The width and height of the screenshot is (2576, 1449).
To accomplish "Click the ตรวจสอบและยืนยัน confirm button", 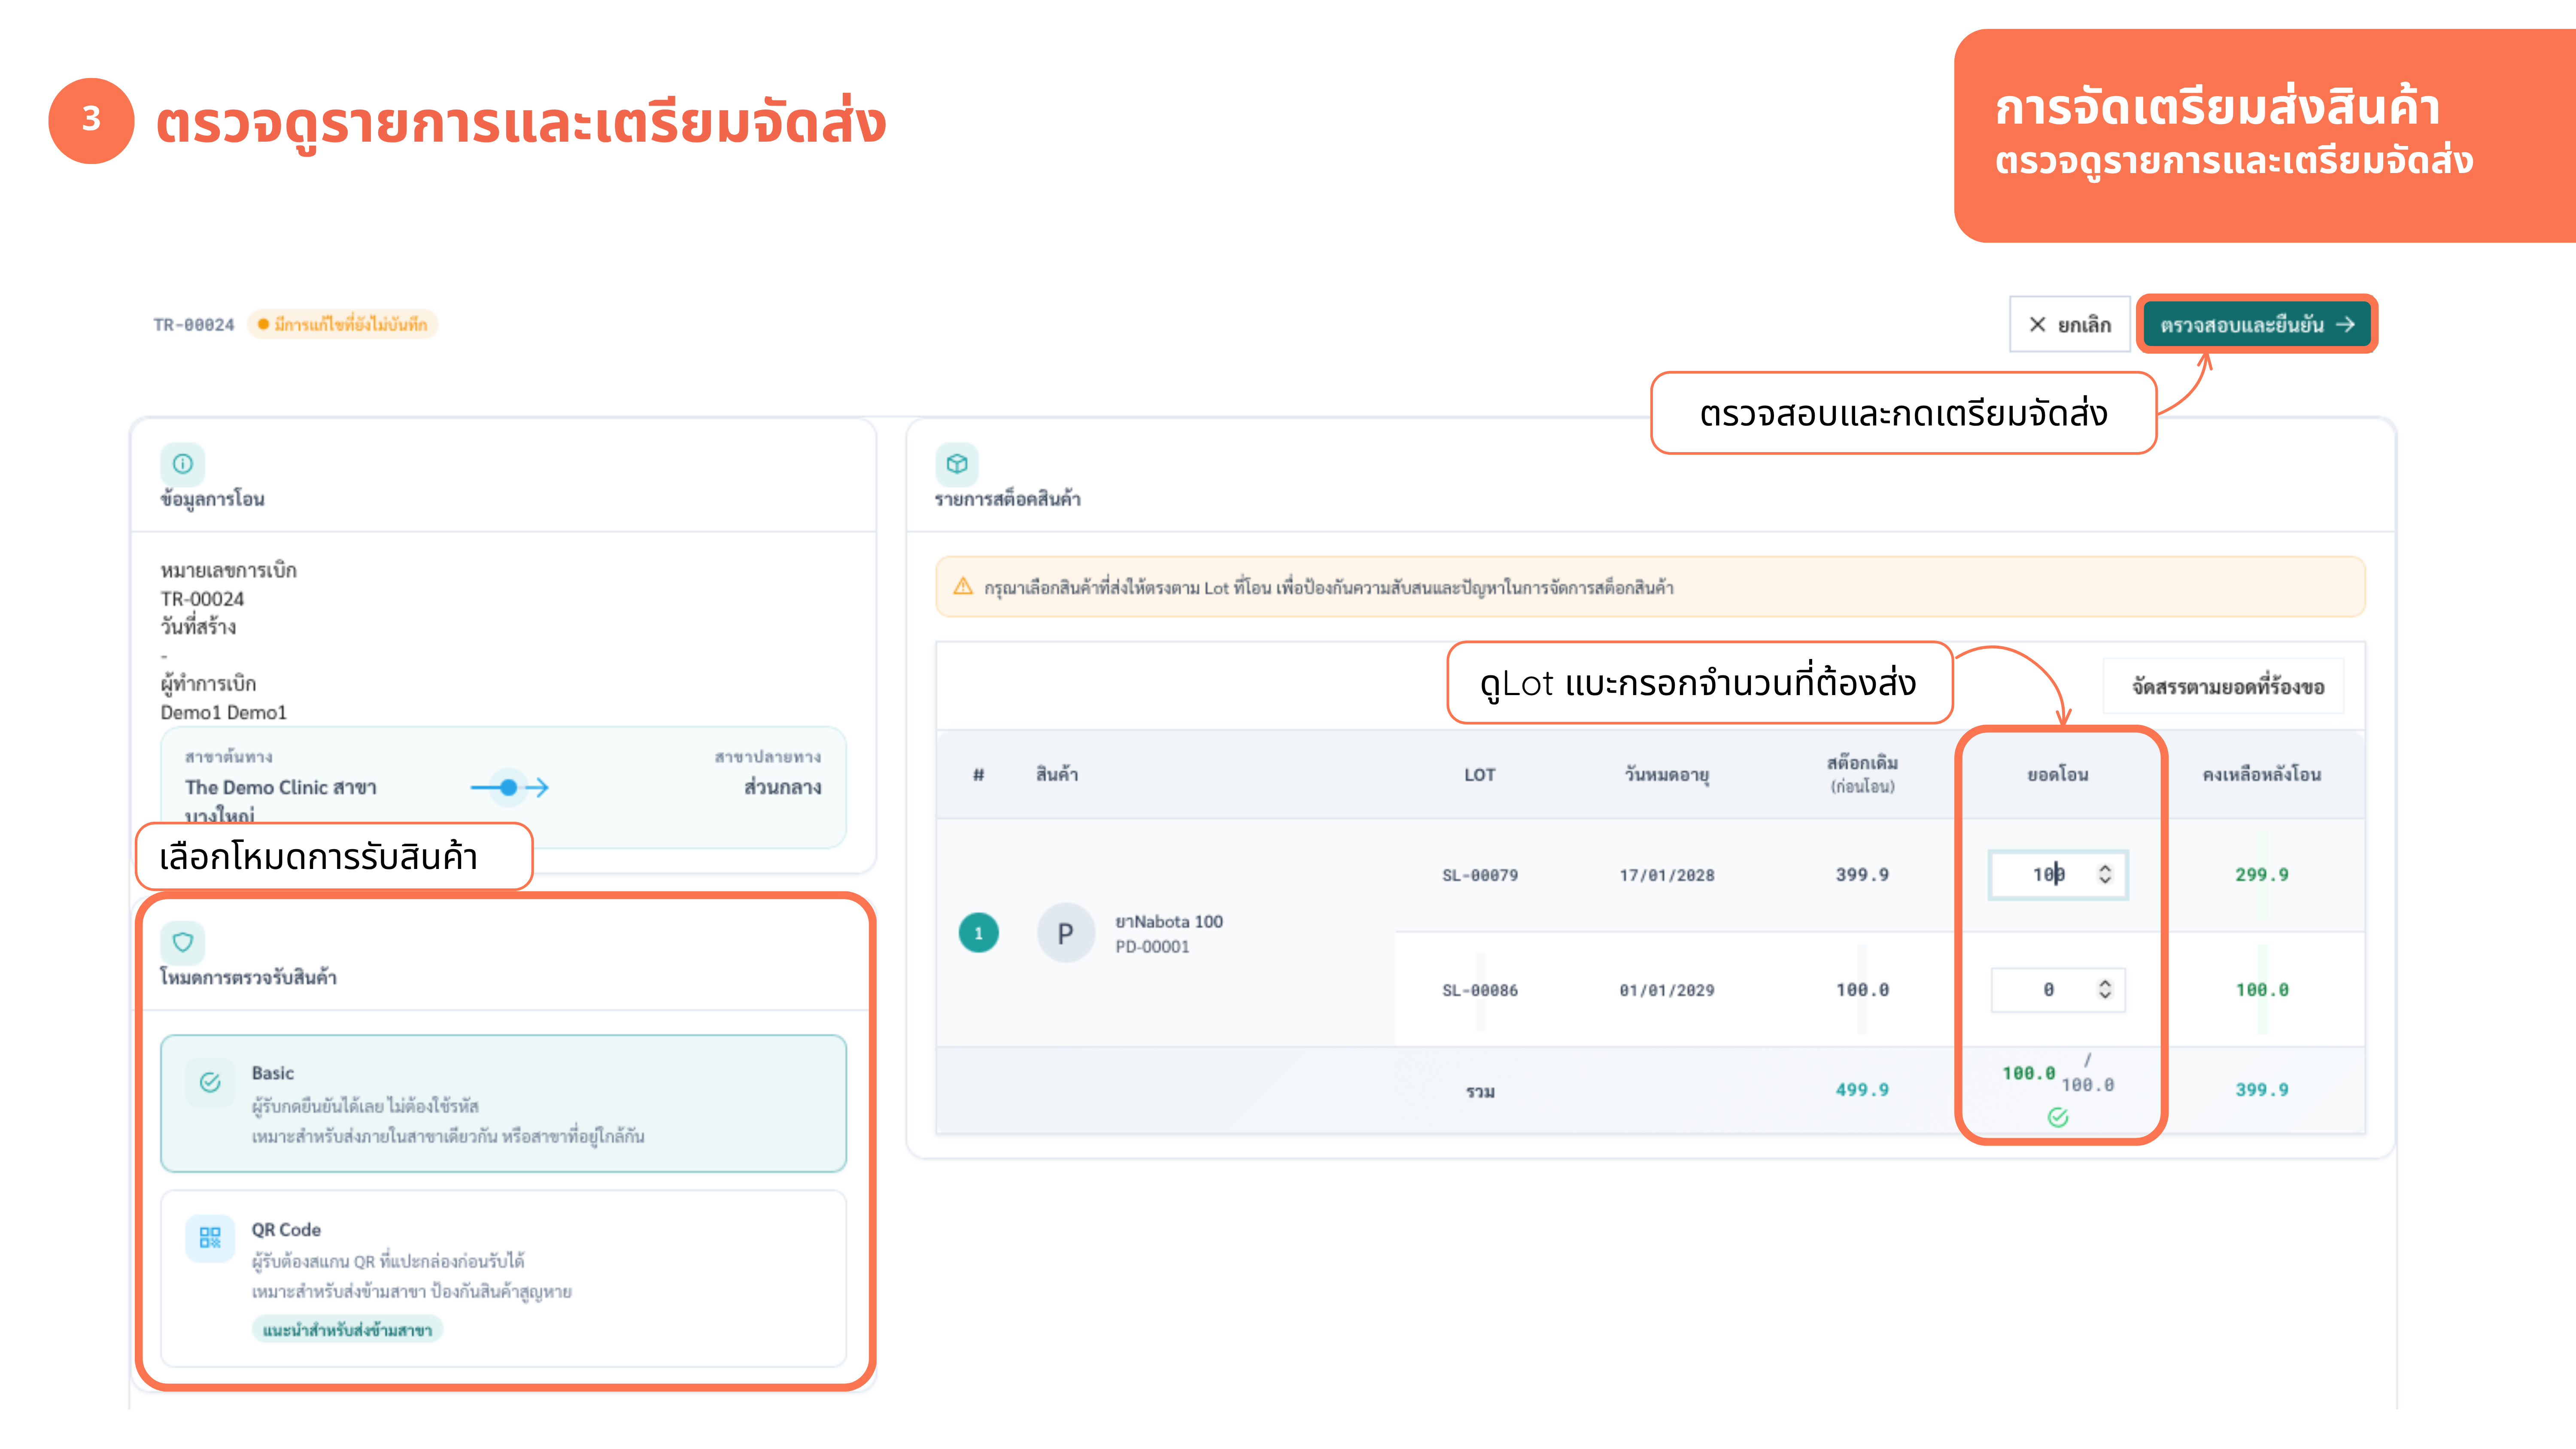I will pyautogui.click(x=2257, y=324).
